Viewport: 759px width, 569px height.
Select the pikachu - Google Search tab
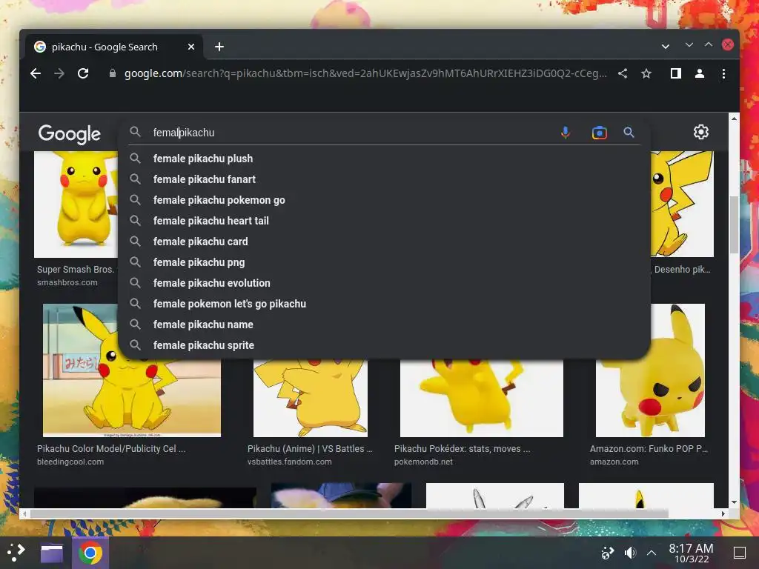tap(113, 47)
